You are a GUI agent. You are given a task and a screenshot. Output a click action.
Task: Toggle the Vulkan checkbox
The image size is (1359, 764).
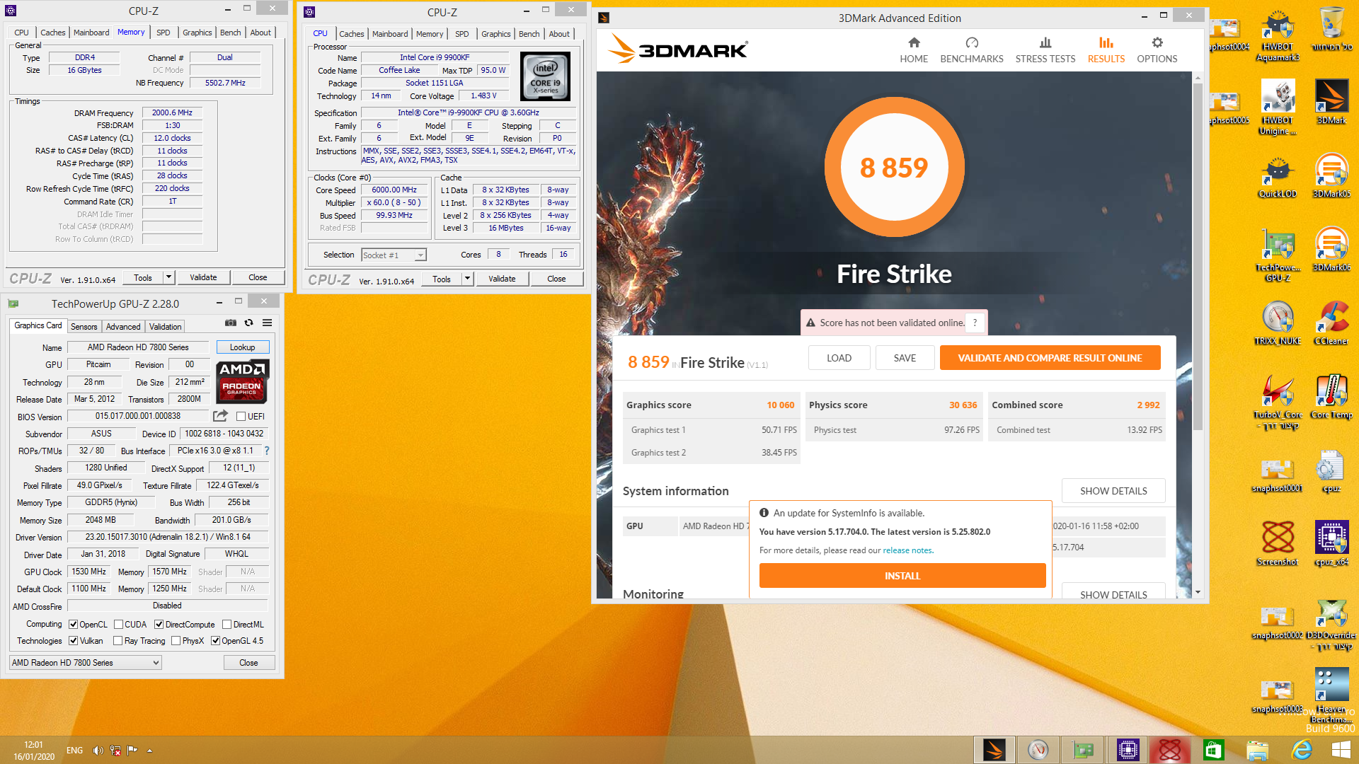tap(73, 641)
